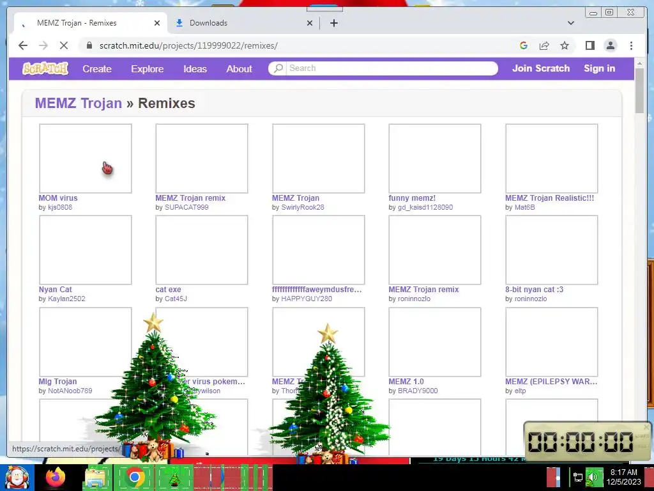This screenshot has height=491, width=654.
Task: Open 8-bit nyan cat :3 project
Action: click(534, 290)
